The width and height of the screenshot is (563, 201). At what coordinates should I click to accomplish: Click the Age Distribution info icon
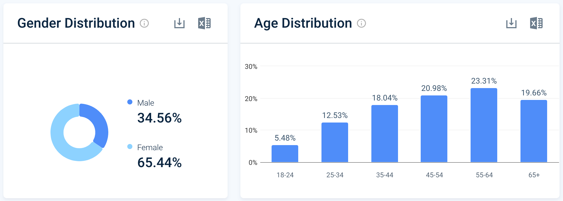[361, 24]
